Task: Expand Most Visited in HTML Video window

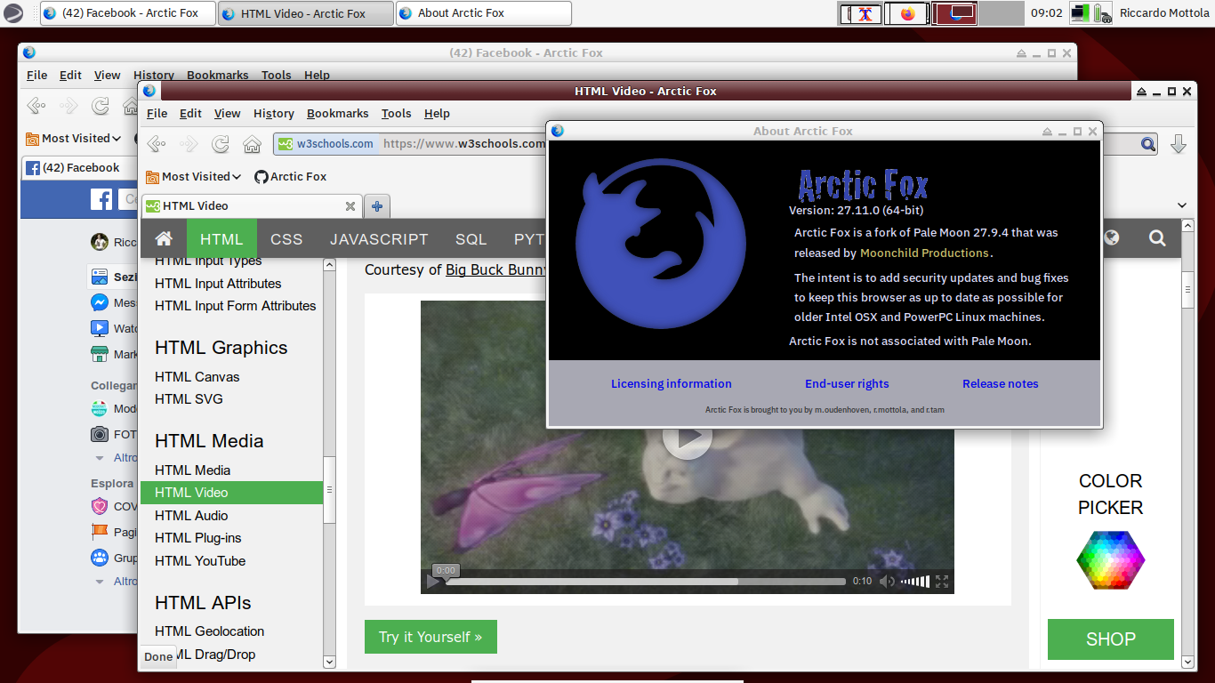Action: pos(194,176)
